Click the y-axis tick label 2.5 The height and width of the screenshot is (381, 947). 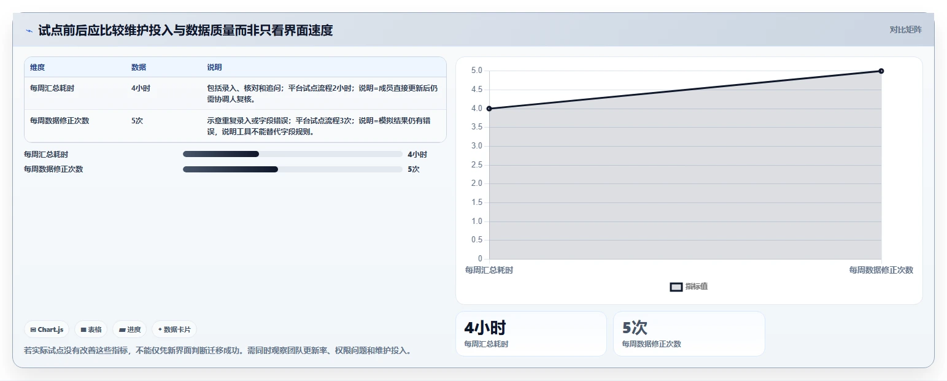(x=476, y=164)
